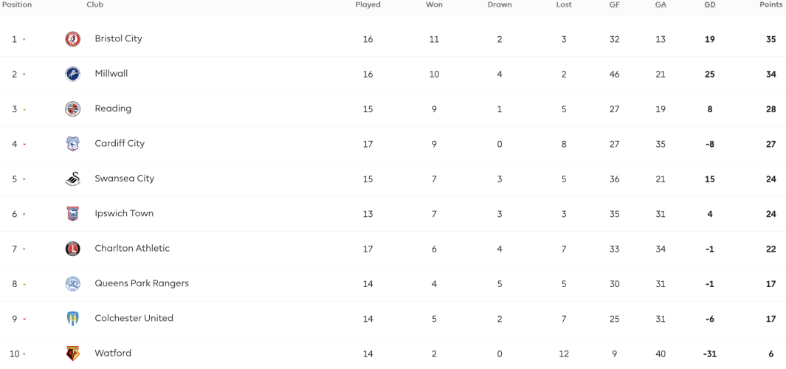Click the Millwall club crest
786x369 pixels.
[x=72, y=75]
